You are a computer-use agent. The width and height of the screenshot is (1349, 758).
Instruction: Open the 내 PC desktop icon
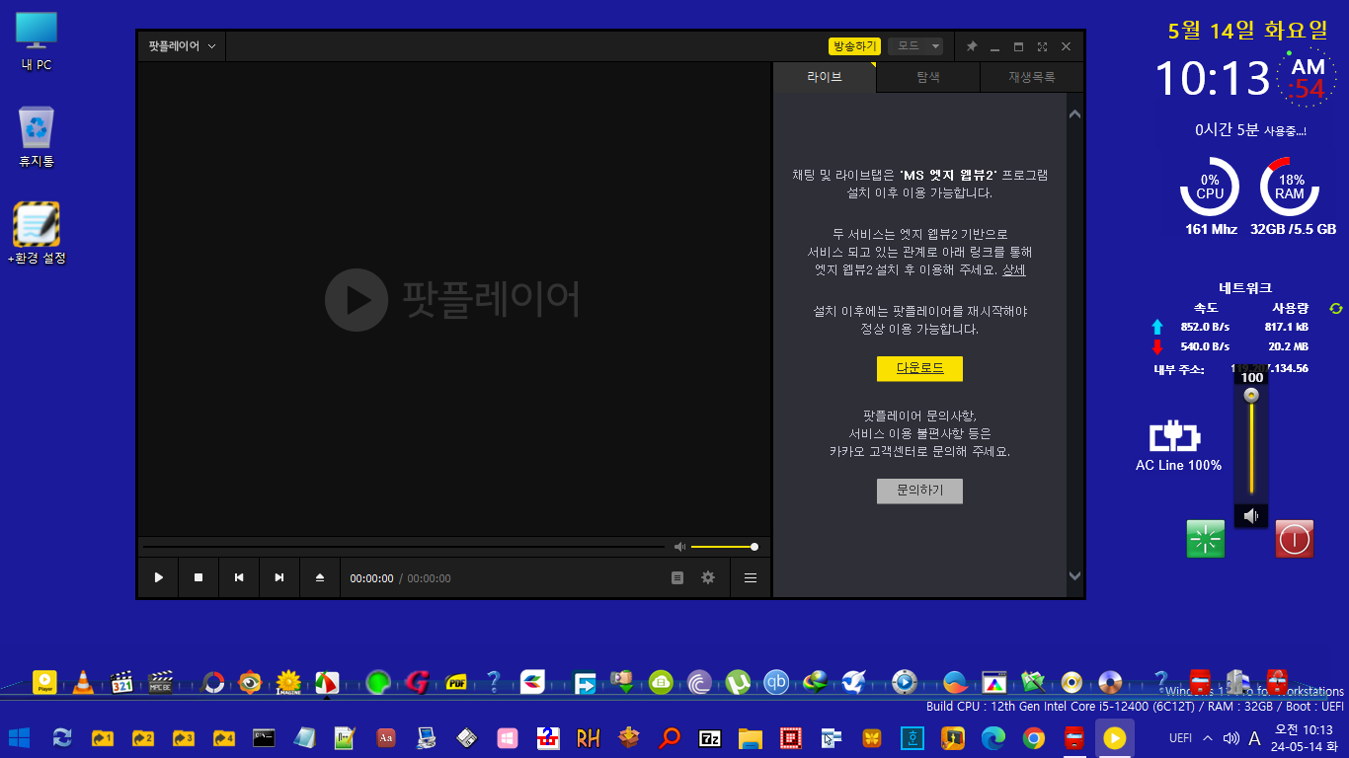point(37,42)
